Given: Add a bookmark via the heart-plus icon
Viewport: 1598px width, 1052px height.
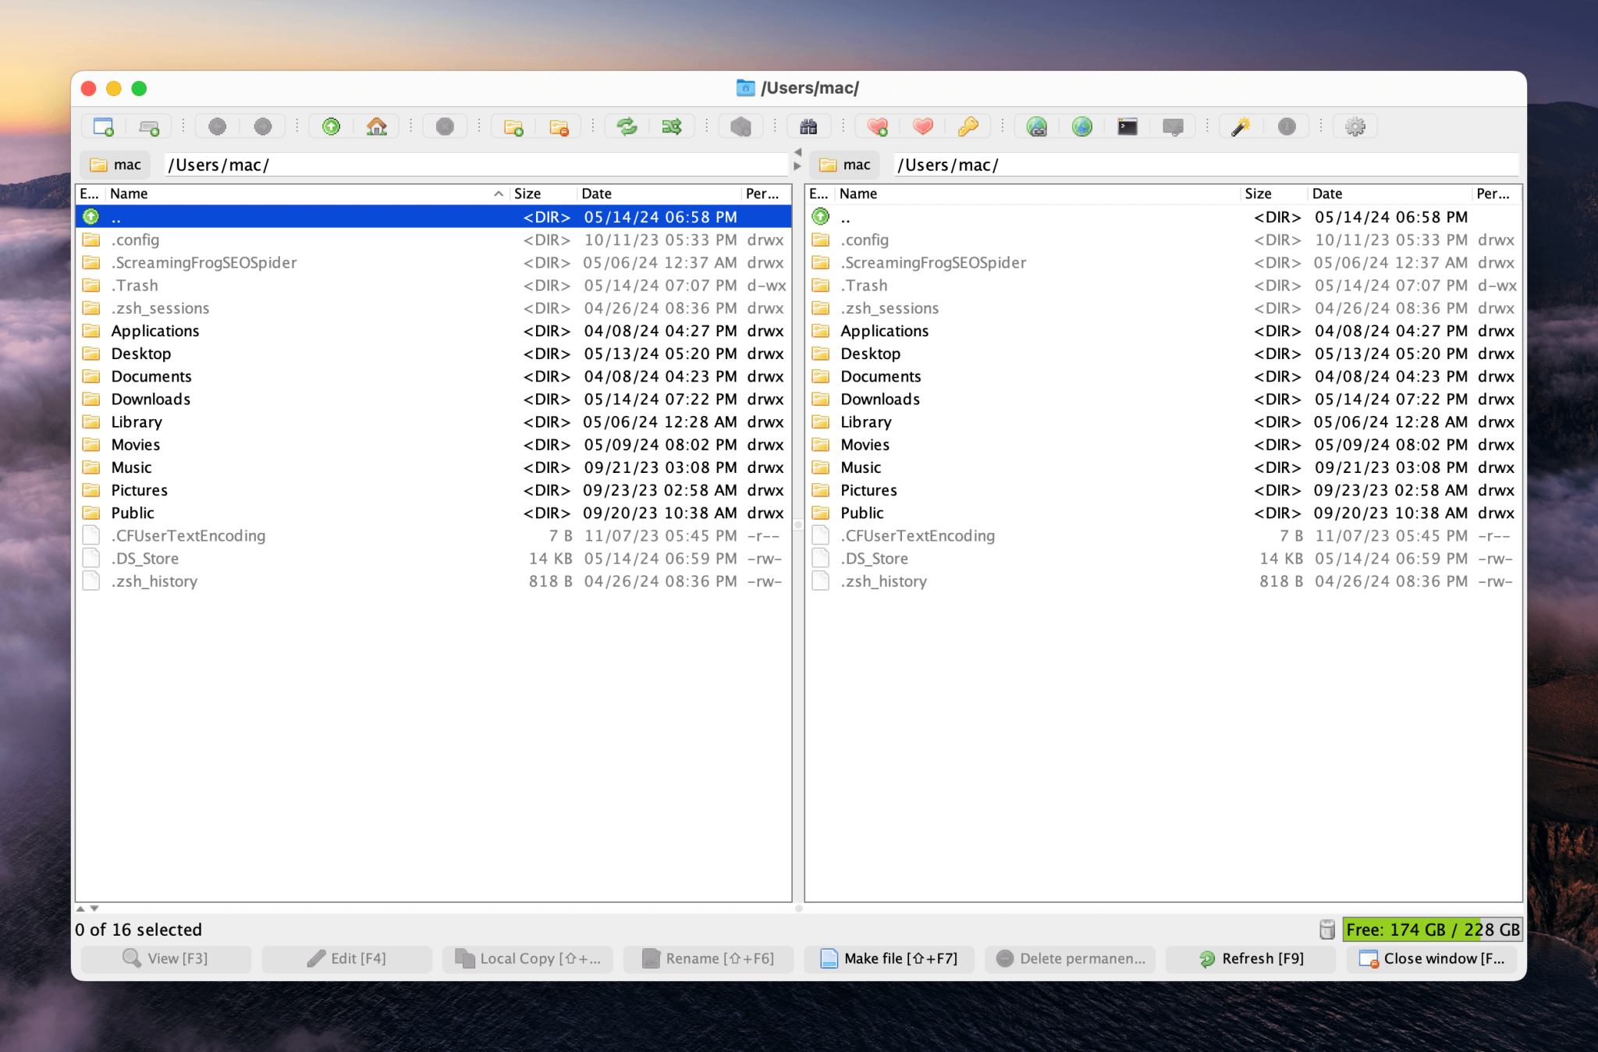Looking at the screenshot, I should 877,126.
